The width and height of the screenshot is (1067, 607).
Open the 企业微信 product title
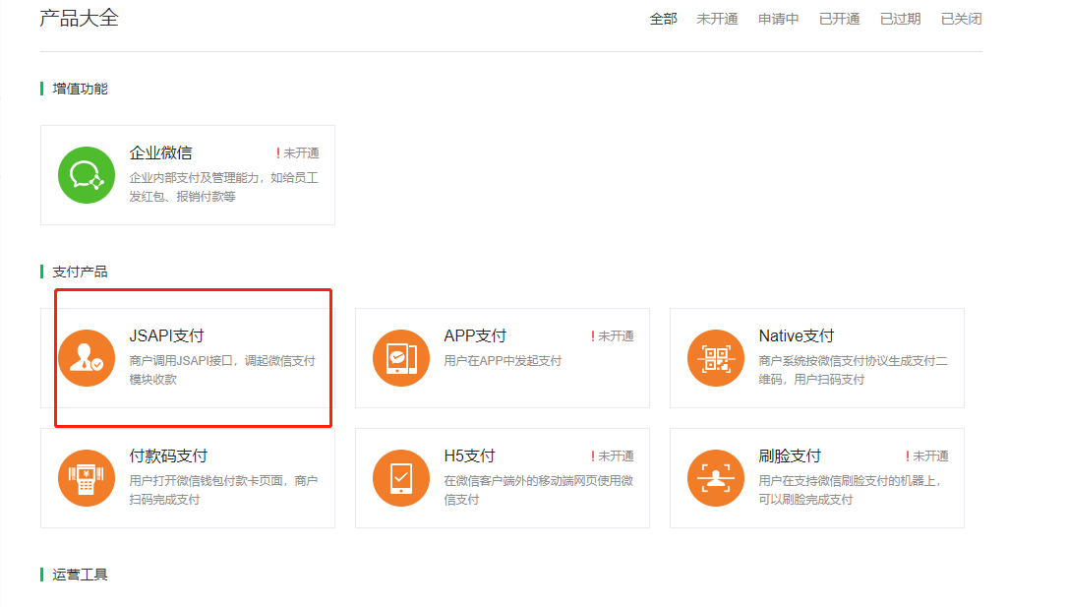(160, 153)
